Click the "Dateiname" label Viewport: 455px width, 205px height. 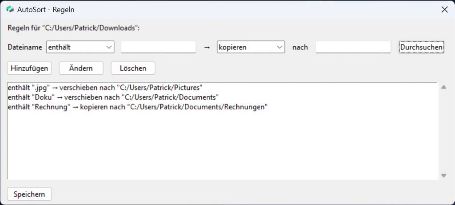(25, 47)
